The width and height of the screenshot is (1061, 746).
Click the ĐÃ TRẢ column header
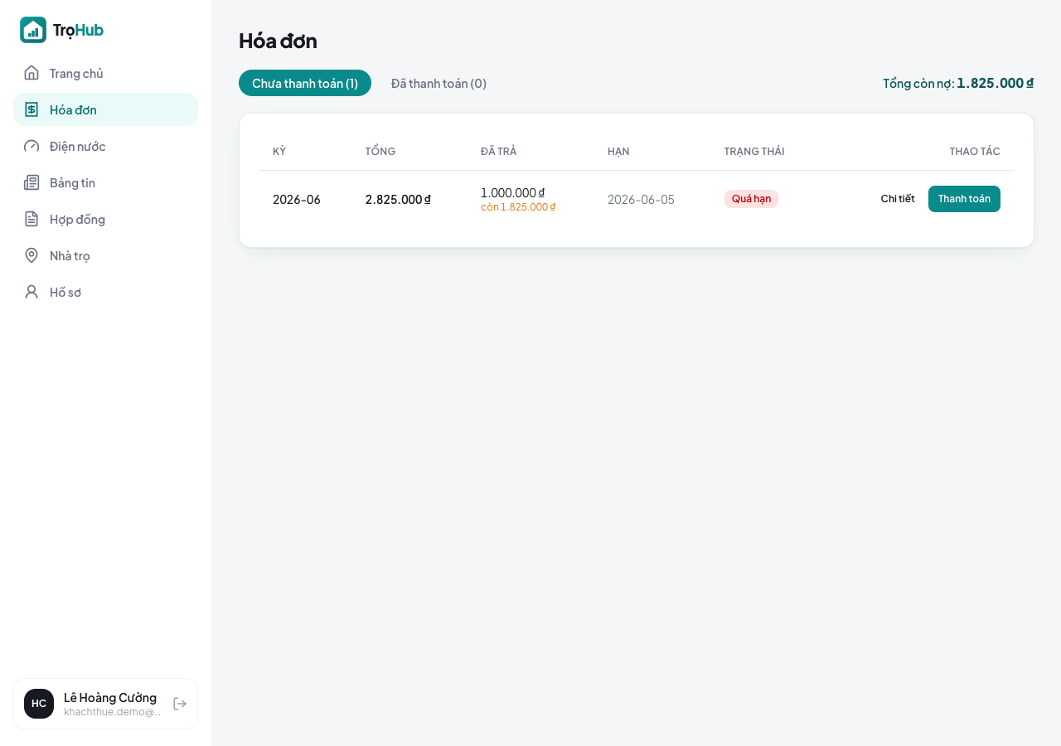499,151
